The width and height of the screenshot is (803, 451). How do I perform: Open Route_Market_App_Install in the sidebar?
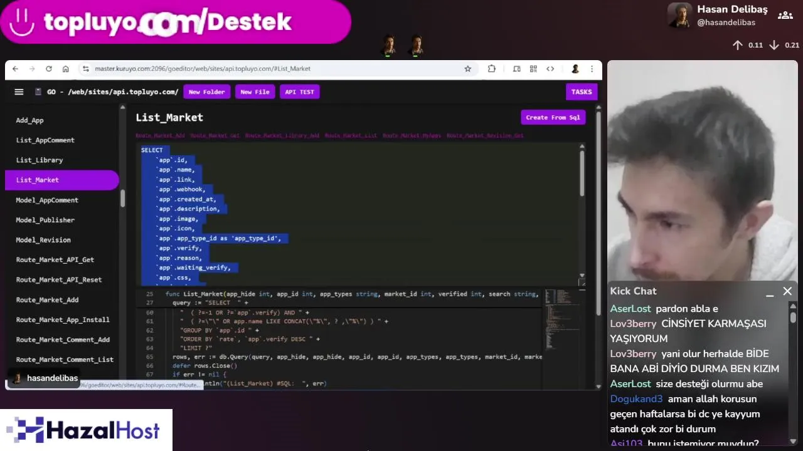(63, 320)
